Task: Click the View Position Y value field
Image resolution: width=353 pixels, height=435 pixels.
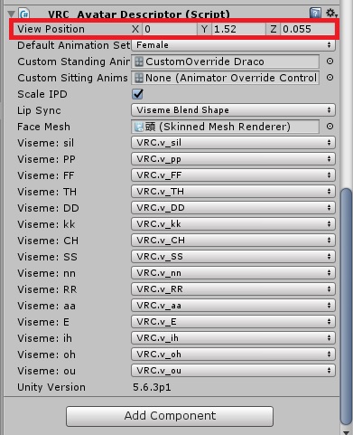Action: point(238,29)
